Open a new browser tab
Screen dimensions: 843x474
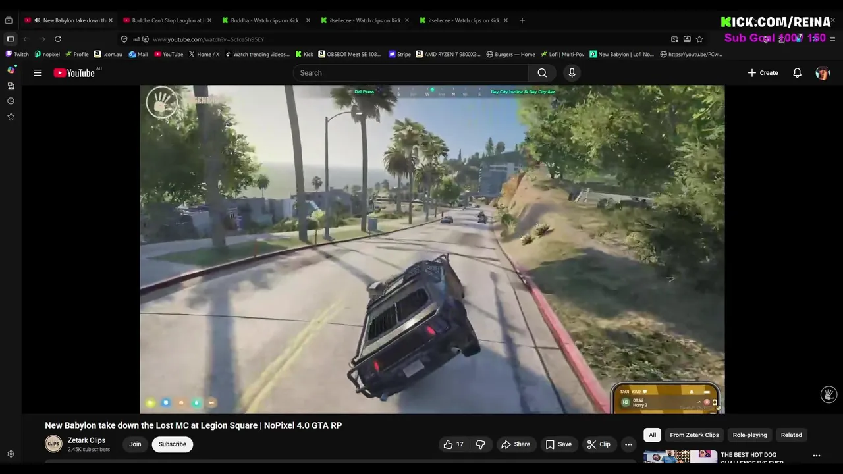pyautogui.click(x=522, y=20)
